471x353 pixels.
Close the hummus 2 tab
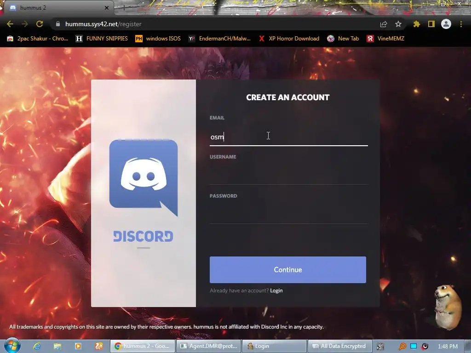[107, 8]
